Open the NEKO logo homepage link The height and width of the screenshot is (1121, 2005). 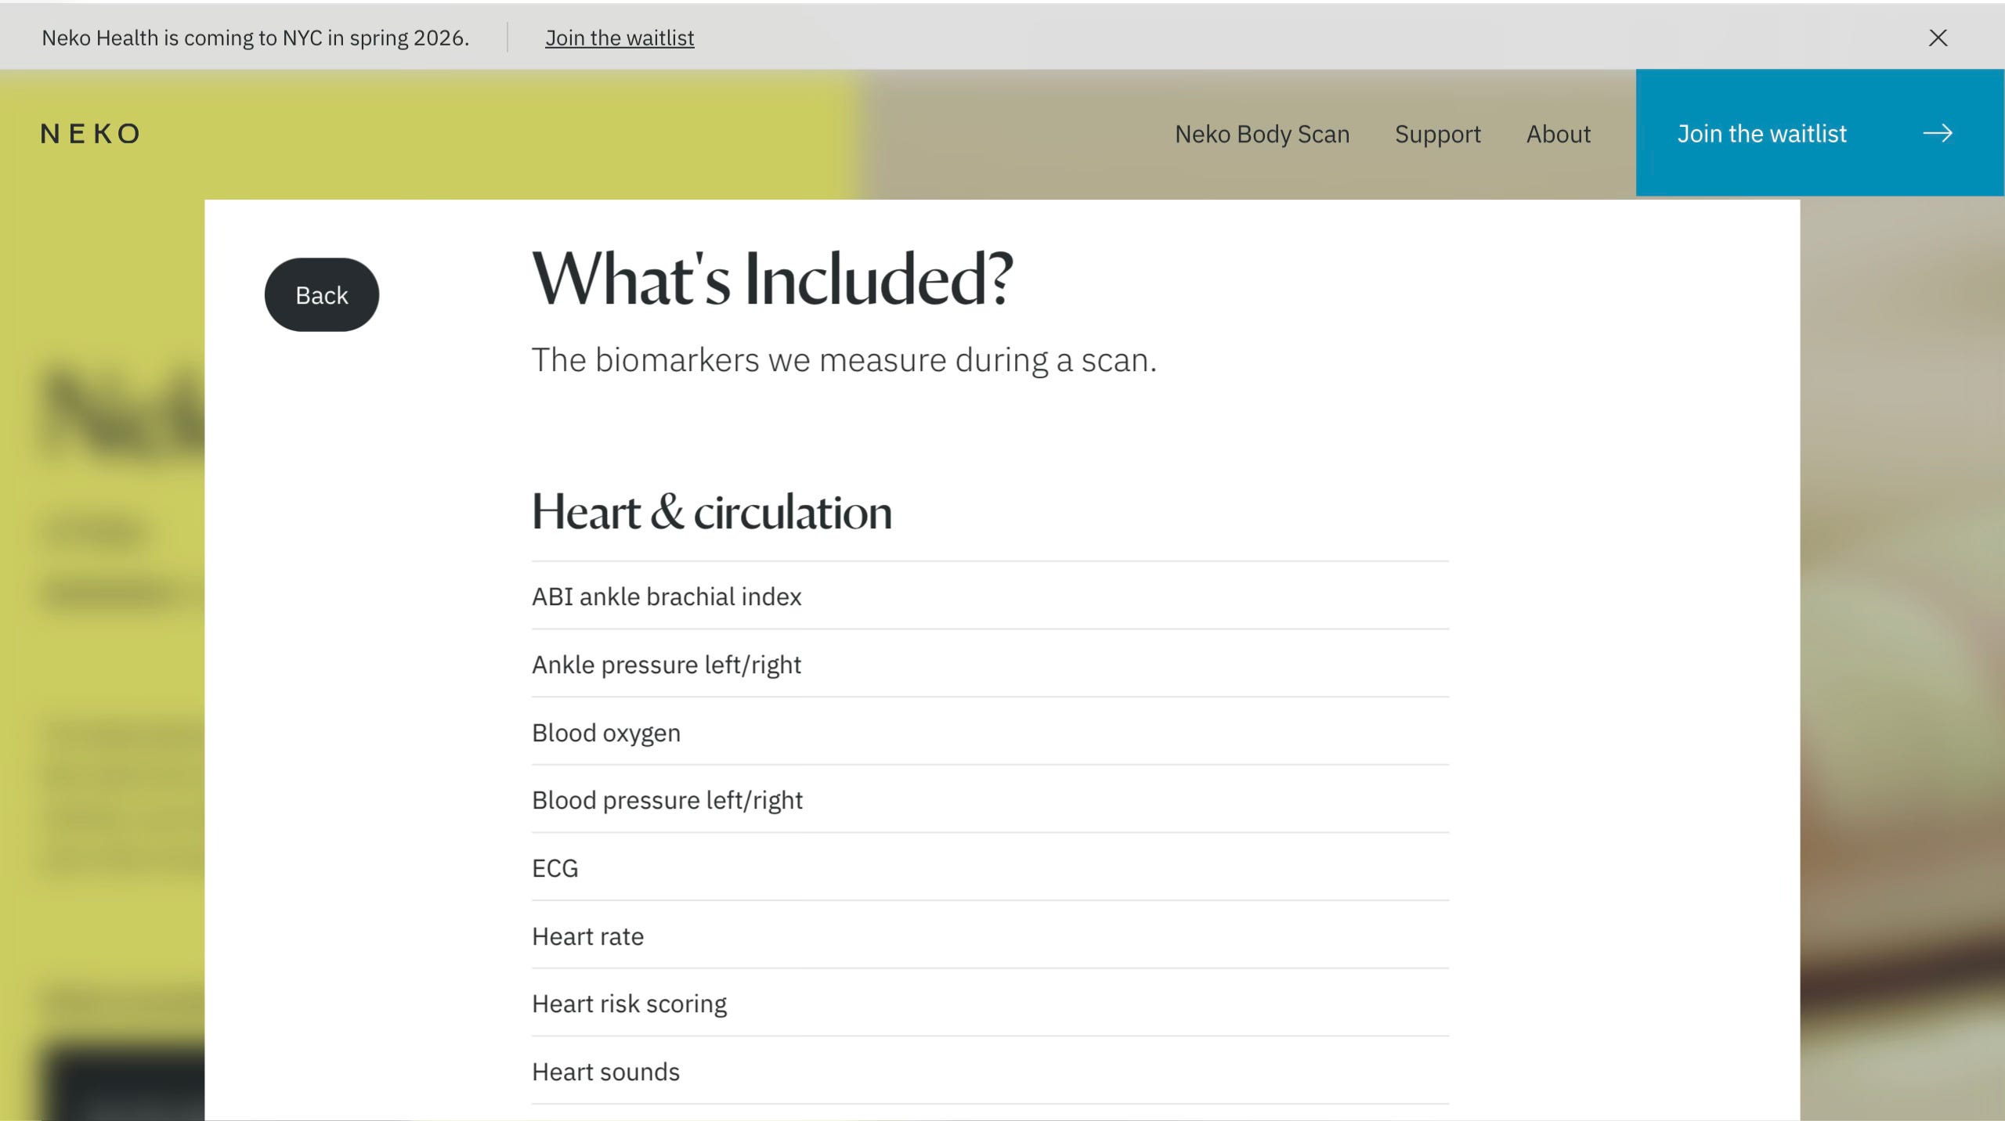[91, 134]
